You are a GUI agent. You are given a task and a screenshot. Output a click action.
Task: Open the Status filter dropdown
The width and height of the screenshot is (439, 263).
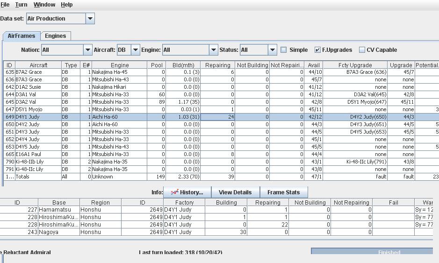click(x=272, y=50)
